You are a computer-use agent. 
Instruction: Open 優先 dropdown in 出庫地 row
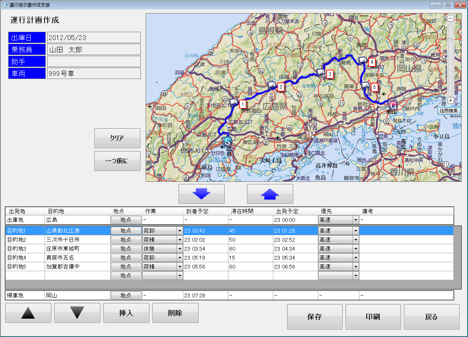tap(356, 220)
